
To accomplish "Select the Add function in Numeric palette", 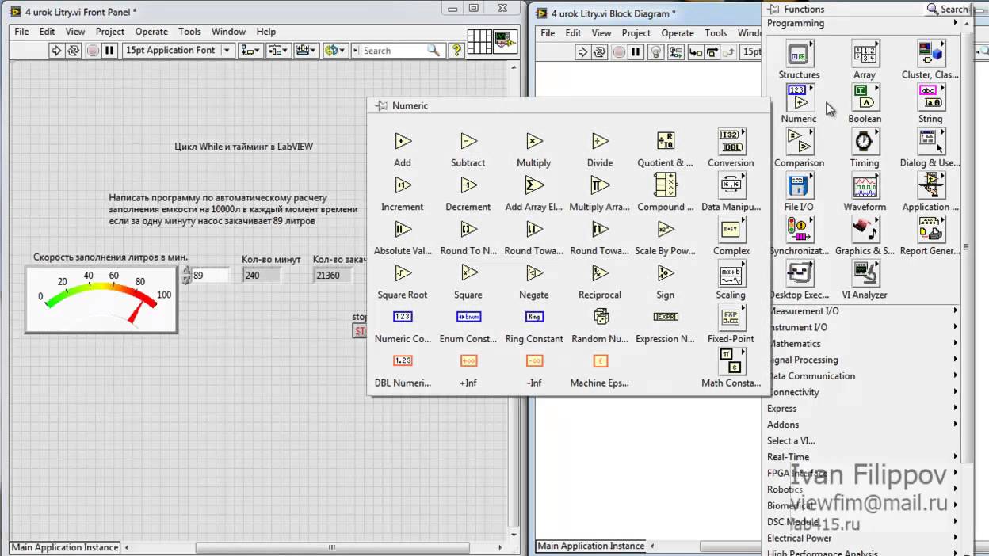I will pos(403,142).
